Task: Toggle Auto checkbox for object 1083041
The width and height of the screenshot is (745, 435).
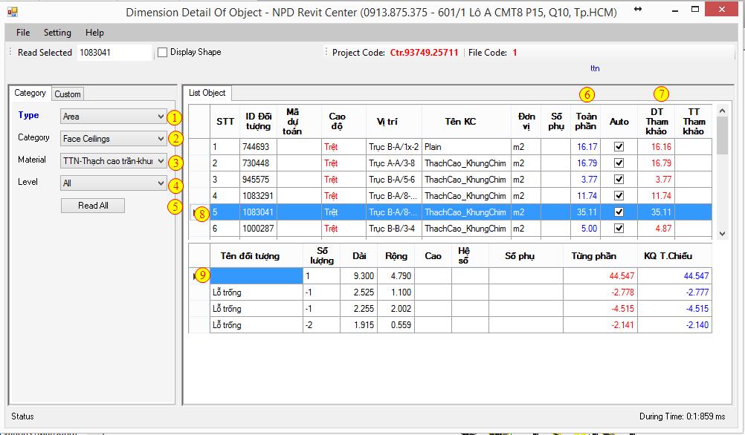Action: (x=619, y=212)
